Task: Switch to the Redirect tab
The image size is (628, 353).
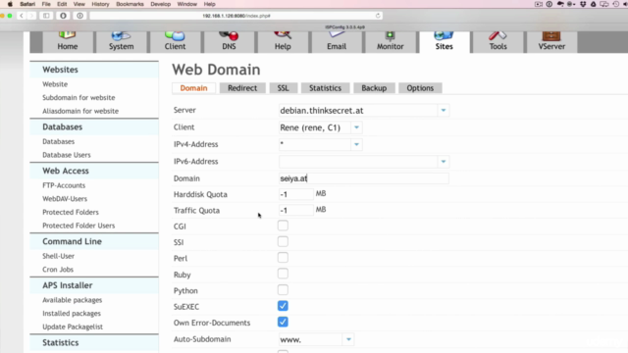Action: pyautogui.click(x=242, y=88)
